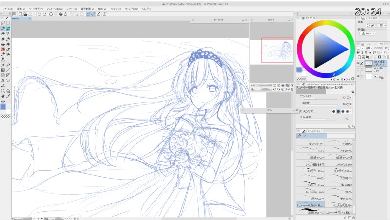Expand the layer effect dropdown arrow

(x=385, y=26)
